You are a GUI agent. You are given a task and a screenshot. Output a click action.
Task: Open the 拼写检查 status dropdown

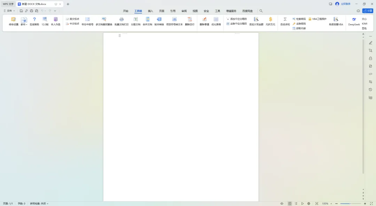pos(39,204)
